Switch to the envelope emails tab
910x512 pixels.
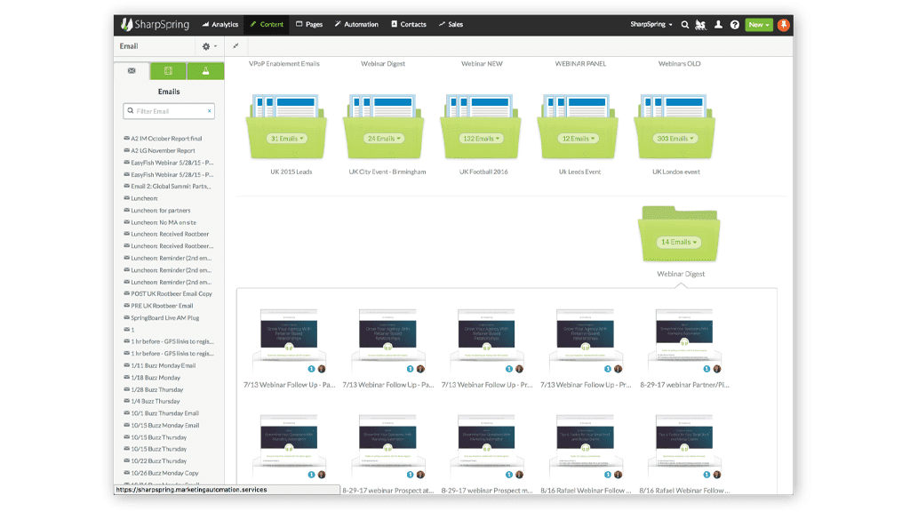(132, 71)
